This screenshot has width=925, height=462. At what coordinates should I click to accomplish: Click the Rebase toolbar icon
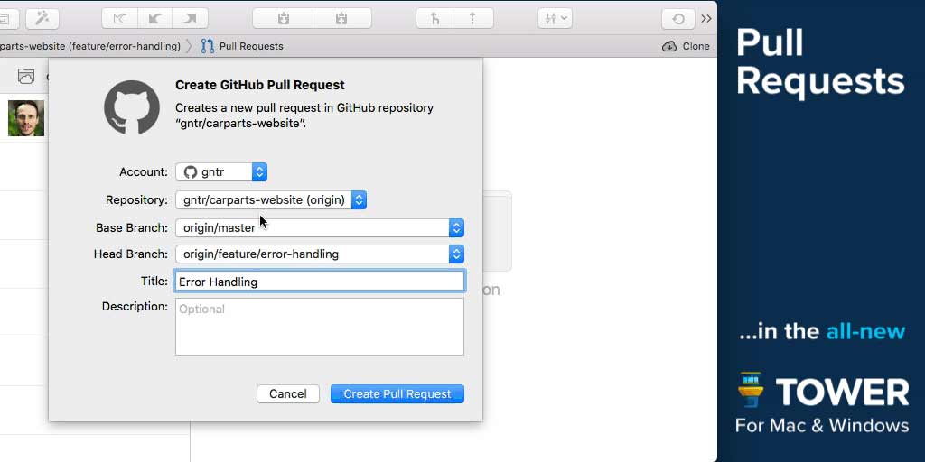472,18
